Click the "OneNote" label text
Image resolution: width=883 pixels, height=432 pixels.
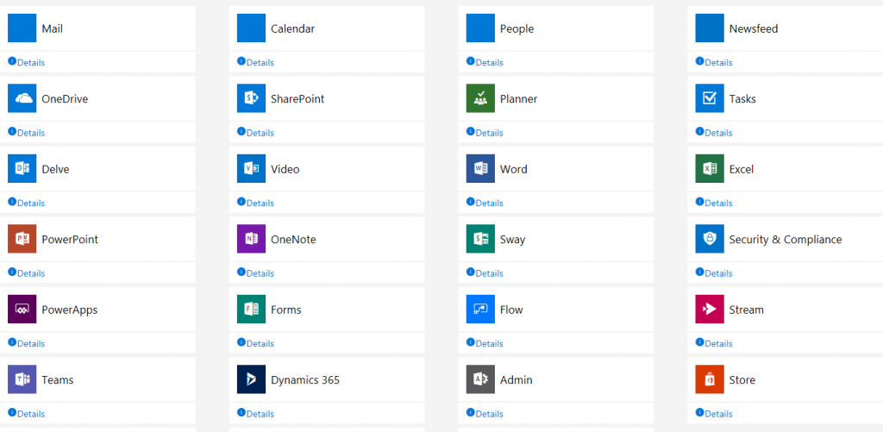coord(293,240)
